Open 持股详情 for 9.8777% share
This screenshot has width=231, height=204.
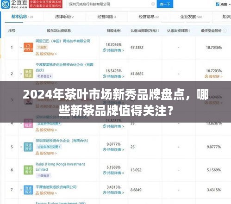113,150
